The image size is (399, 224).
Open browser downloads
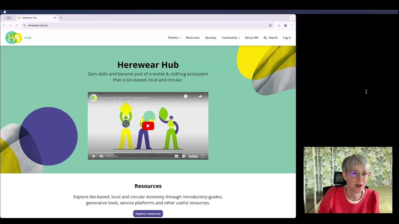pos(279,26)
